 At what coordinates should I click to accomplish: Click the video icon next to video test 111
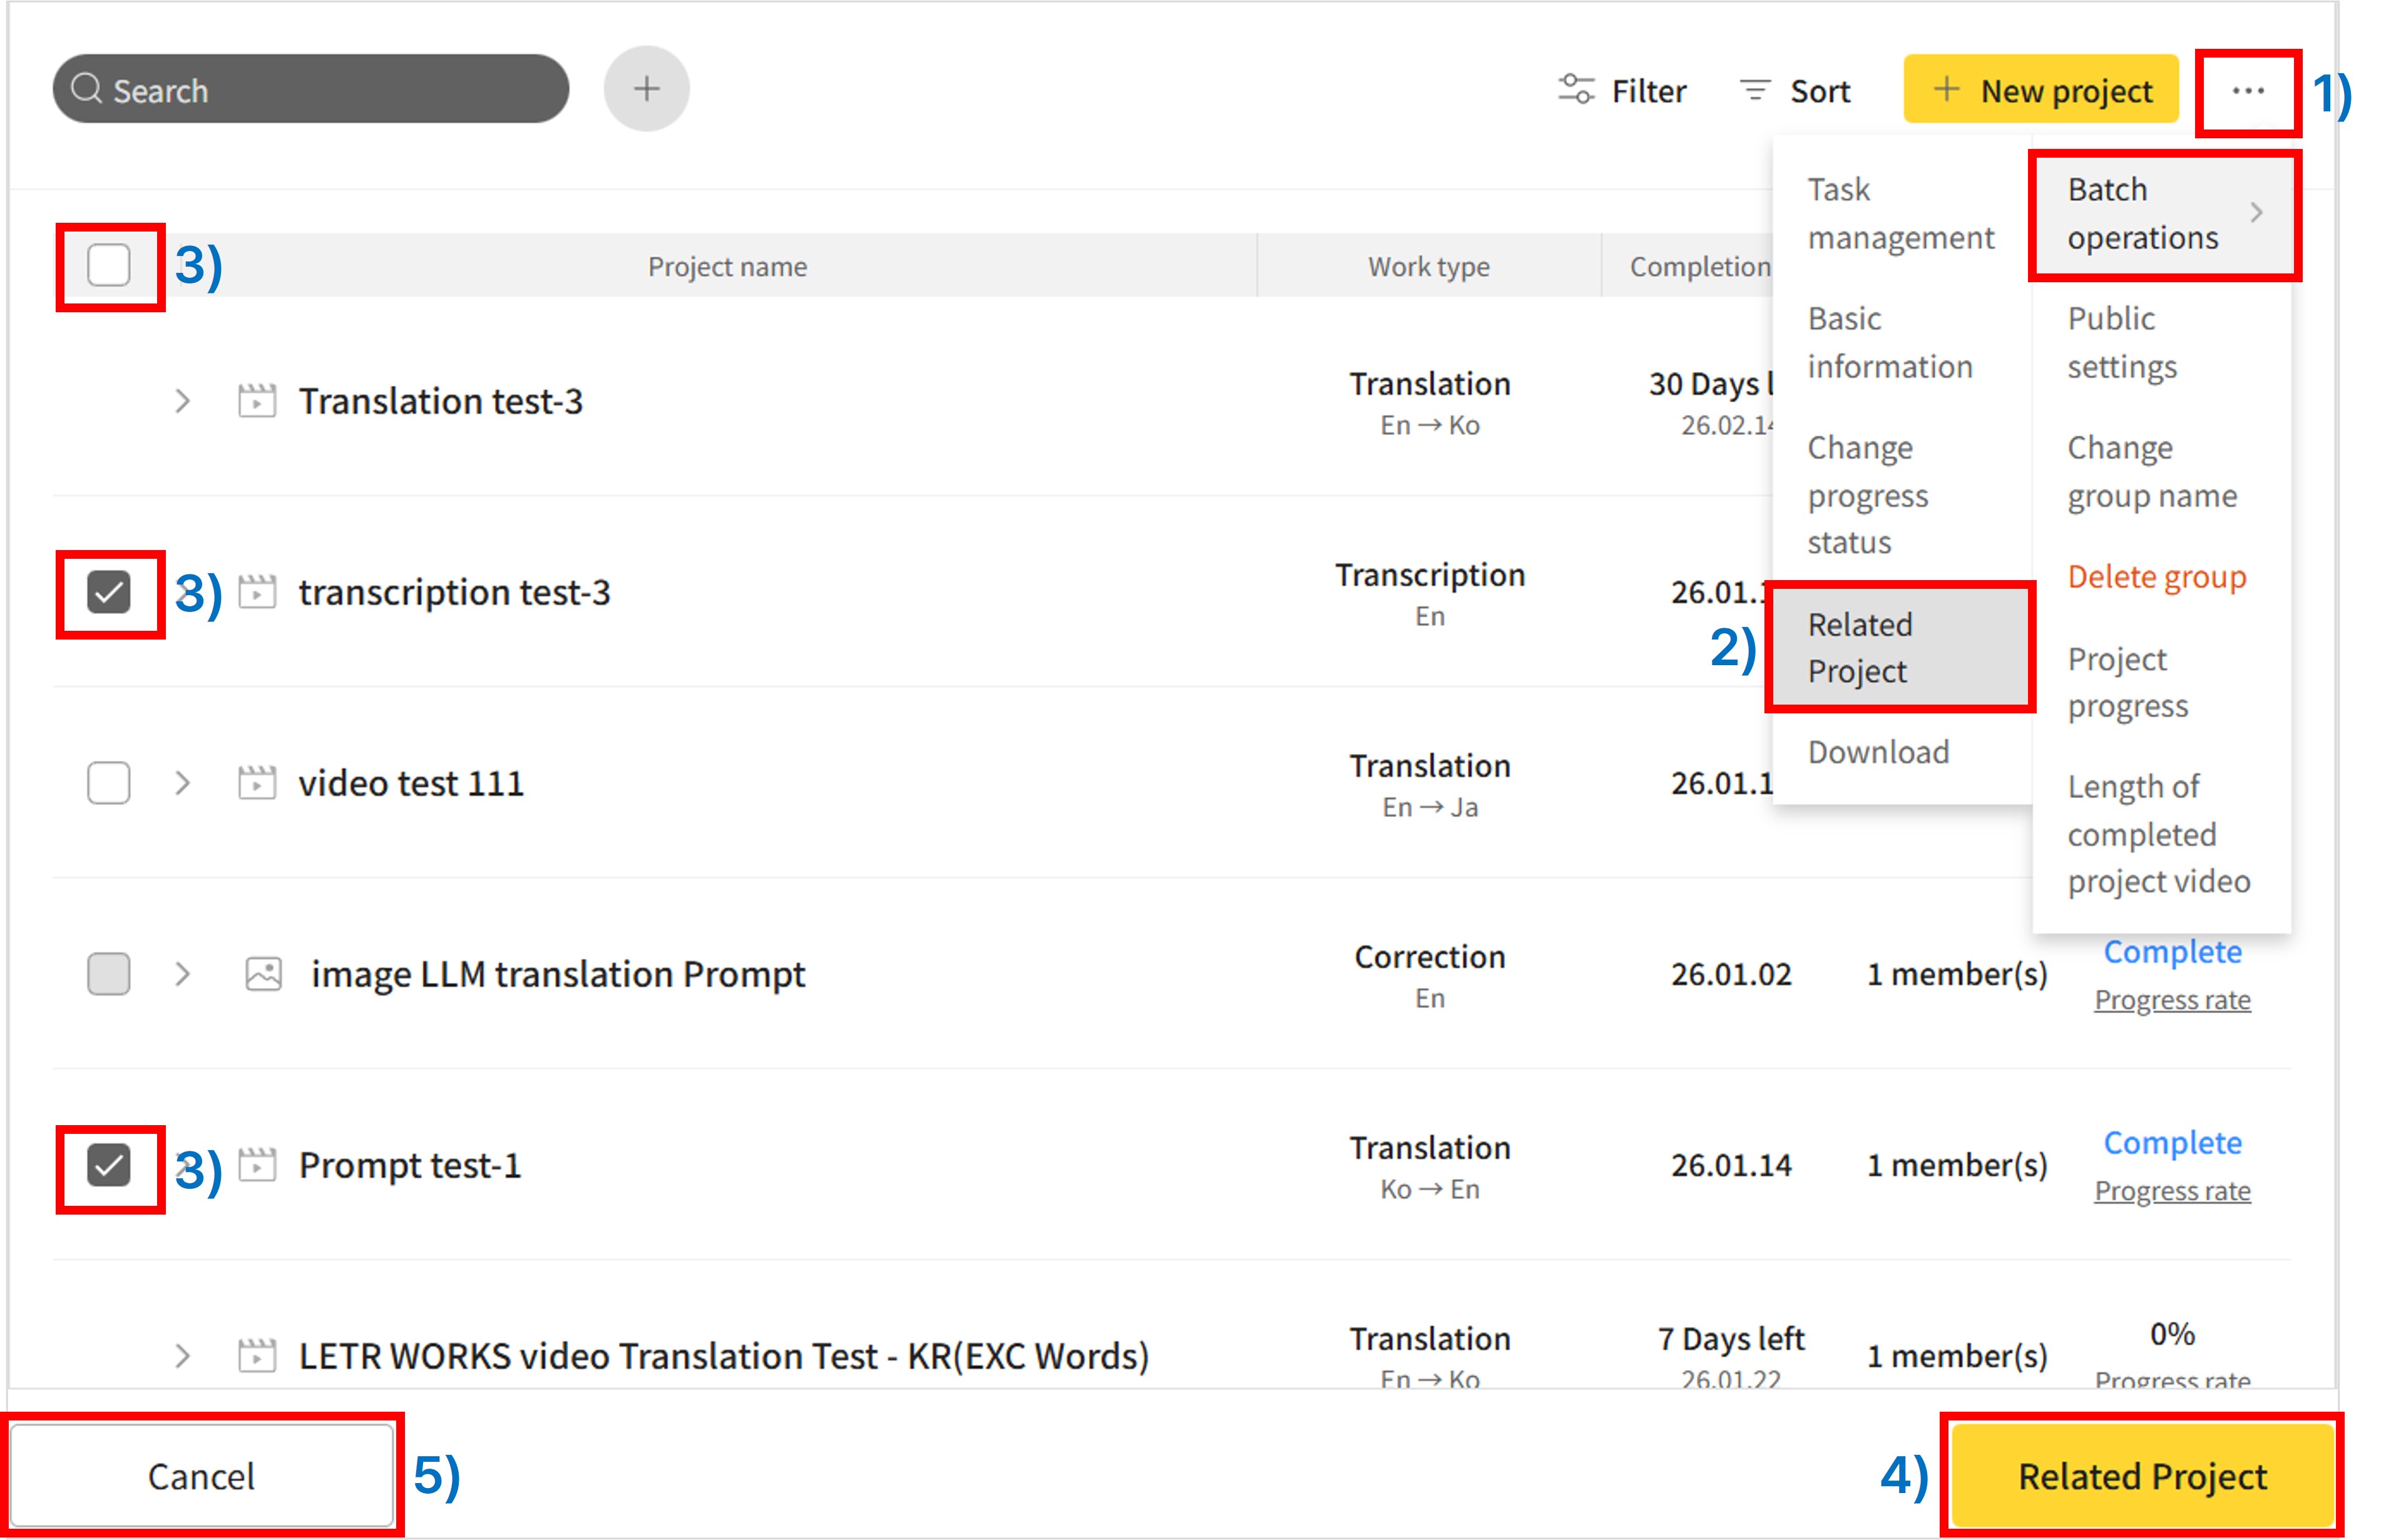click(x=257, y=783)
